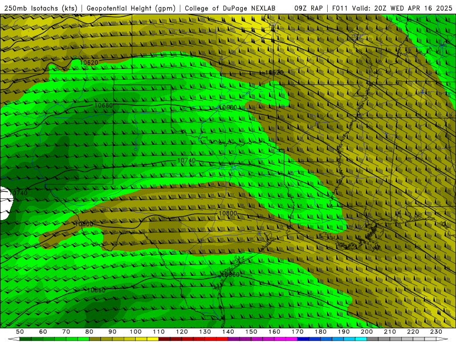Click the 70 label on the color scale

pos(66,332)
